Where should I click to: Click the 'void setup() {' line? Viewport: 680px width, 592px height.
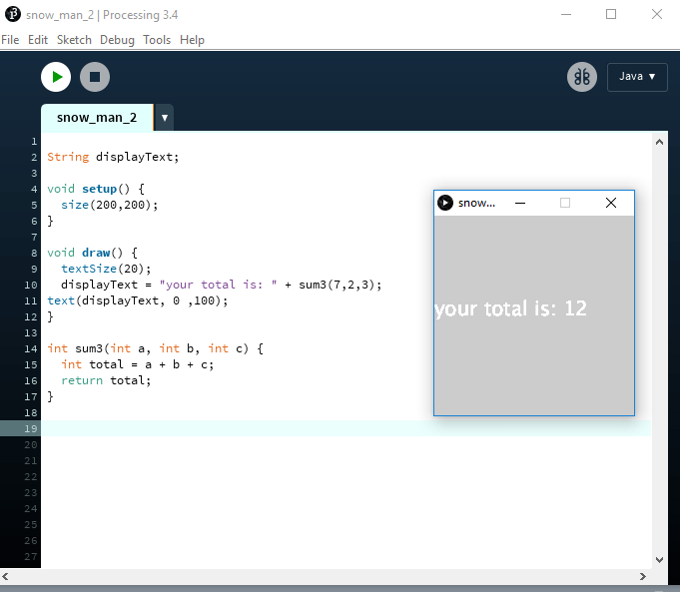coord(96,189)
